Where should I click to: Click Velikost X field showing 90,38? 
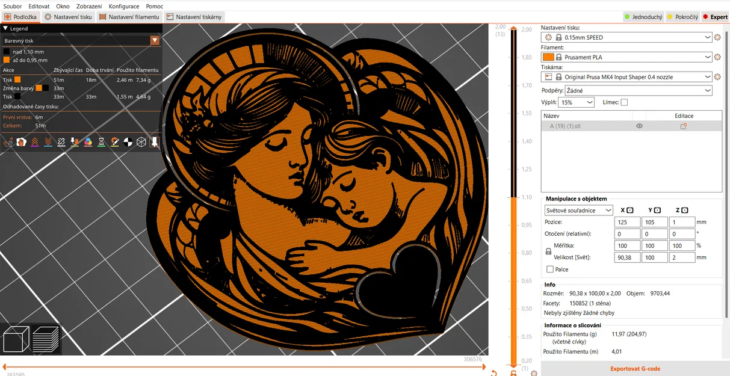pos(628,257)
